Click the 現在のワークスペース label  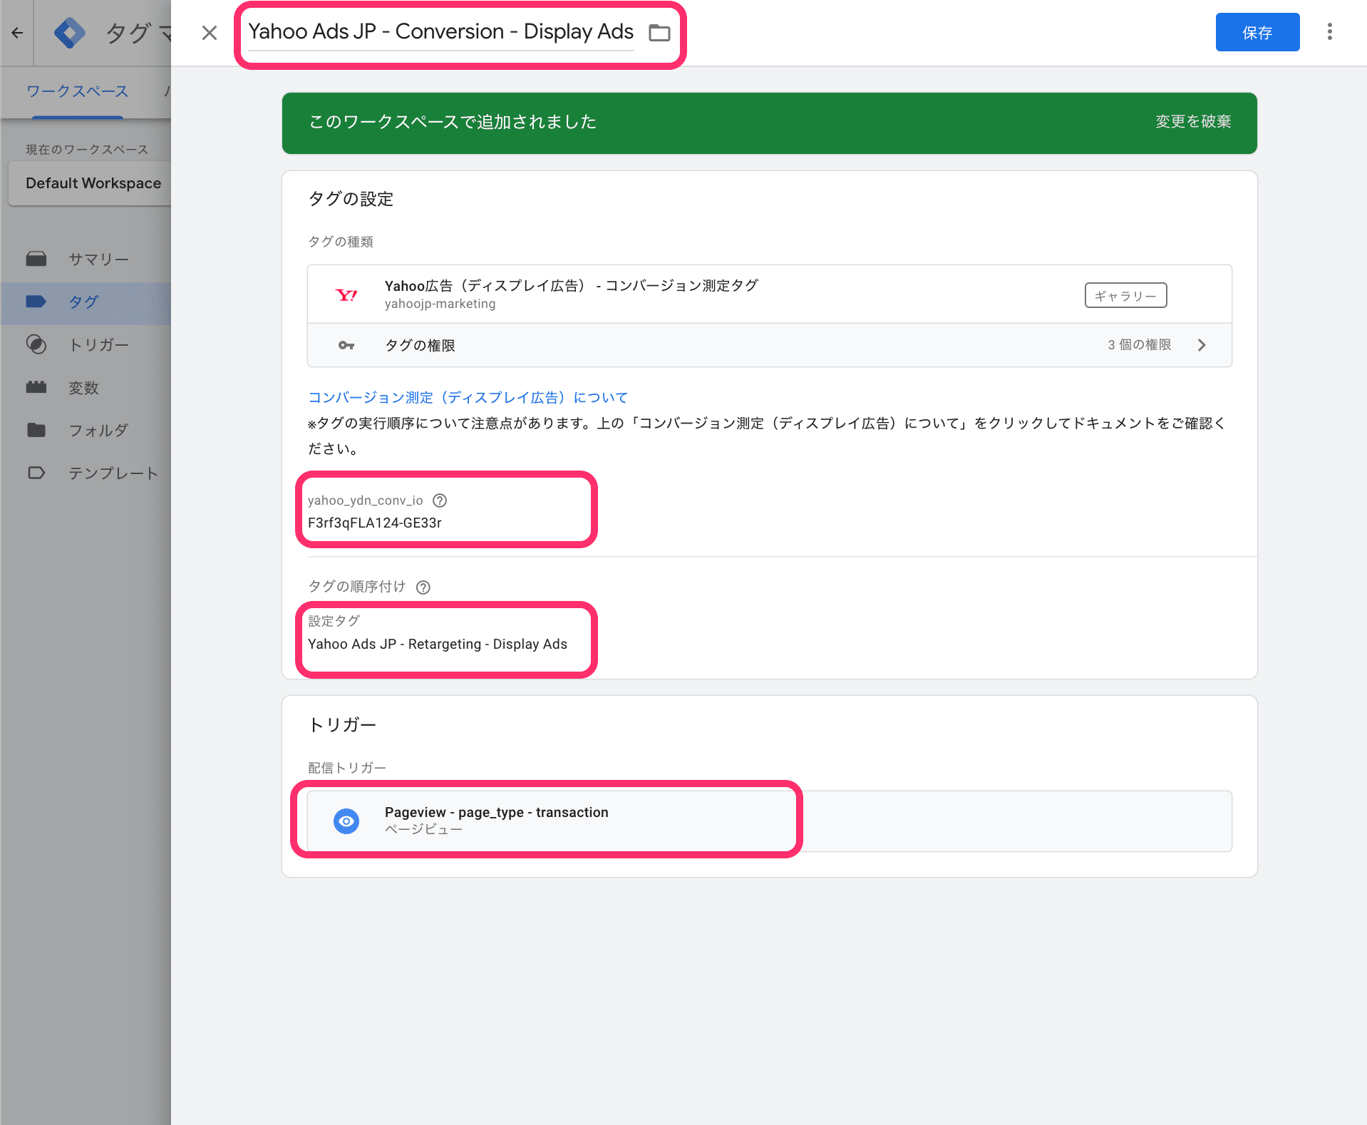coord(87,150)
